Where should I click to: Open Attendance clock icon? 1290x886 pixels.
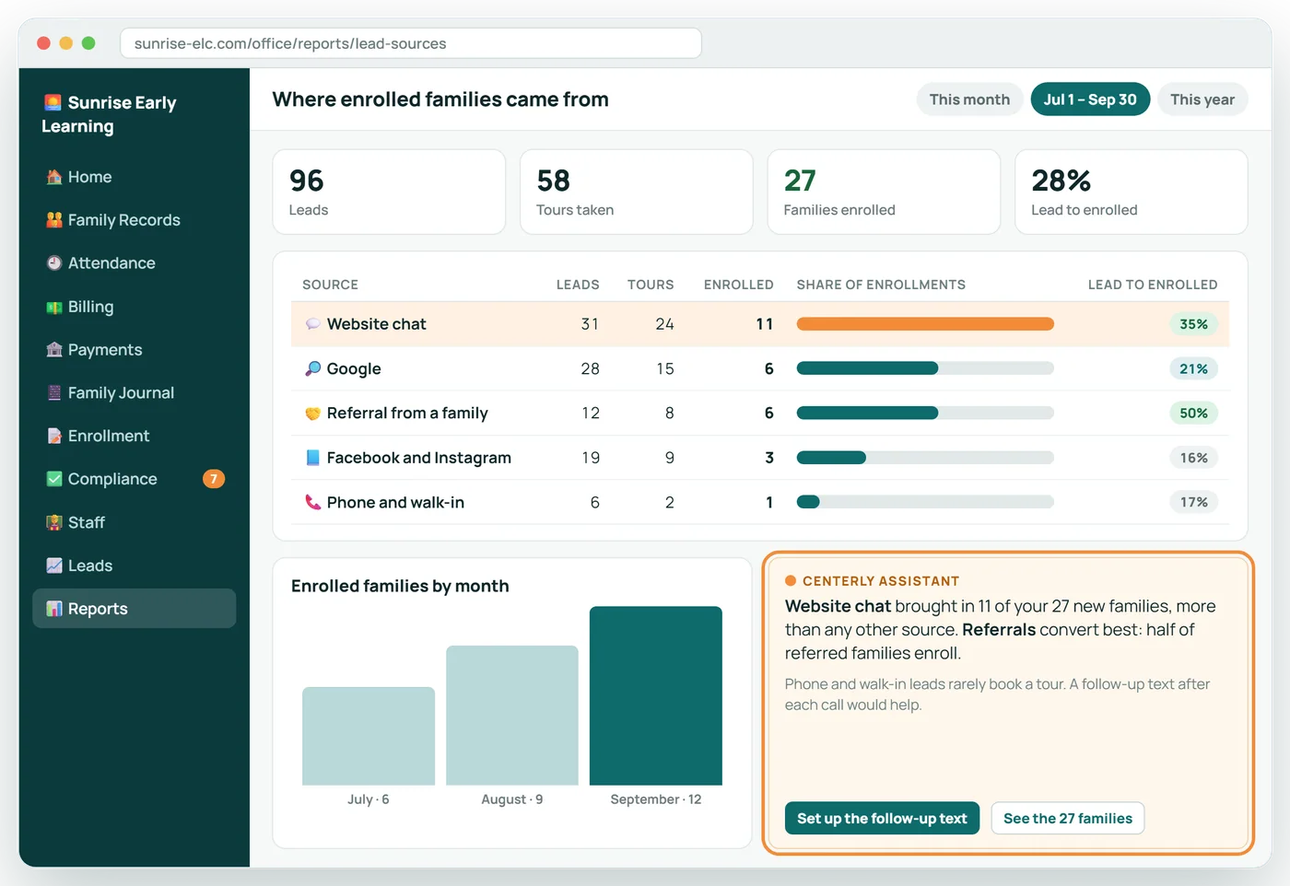pos(54,263)
